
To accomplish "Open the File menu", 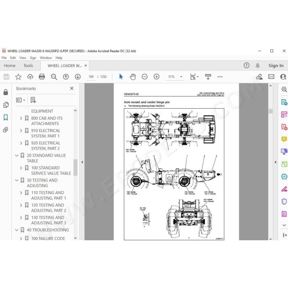I will pyautogui.click(x=4, y=58).
